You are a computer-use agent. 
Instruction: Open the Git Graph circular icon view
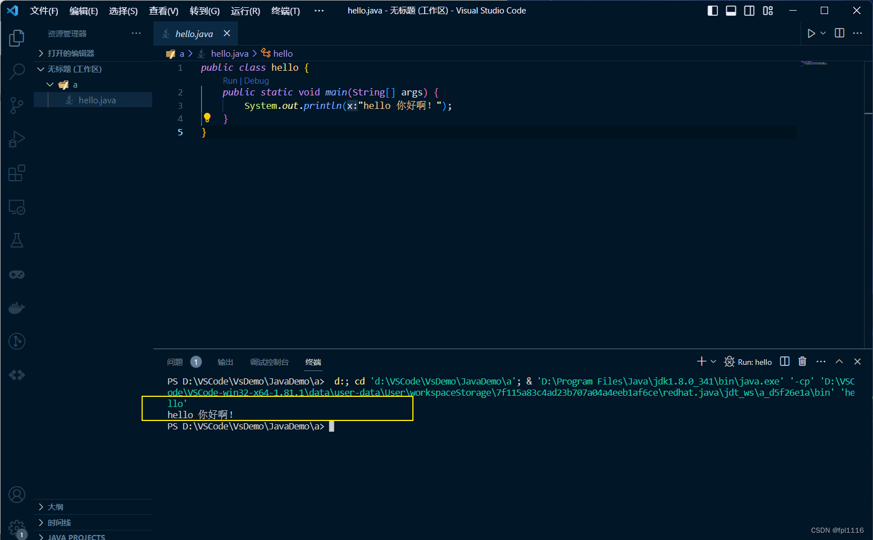pos(17,341)
